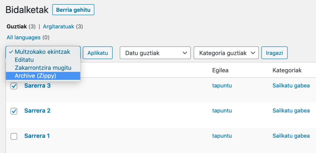Screen dimensions: 316x153
Task: Open the Sarrera 2 post title
Action: (37, 111)
